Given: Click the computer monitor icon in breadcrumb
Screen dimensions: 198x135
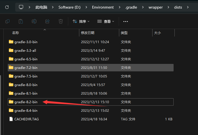Looking at the screenshot, I should [21, 7].
